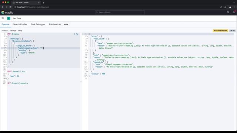Reload the browser page
The height and width of the screenshot is (133, 237).
coord(10,7)
